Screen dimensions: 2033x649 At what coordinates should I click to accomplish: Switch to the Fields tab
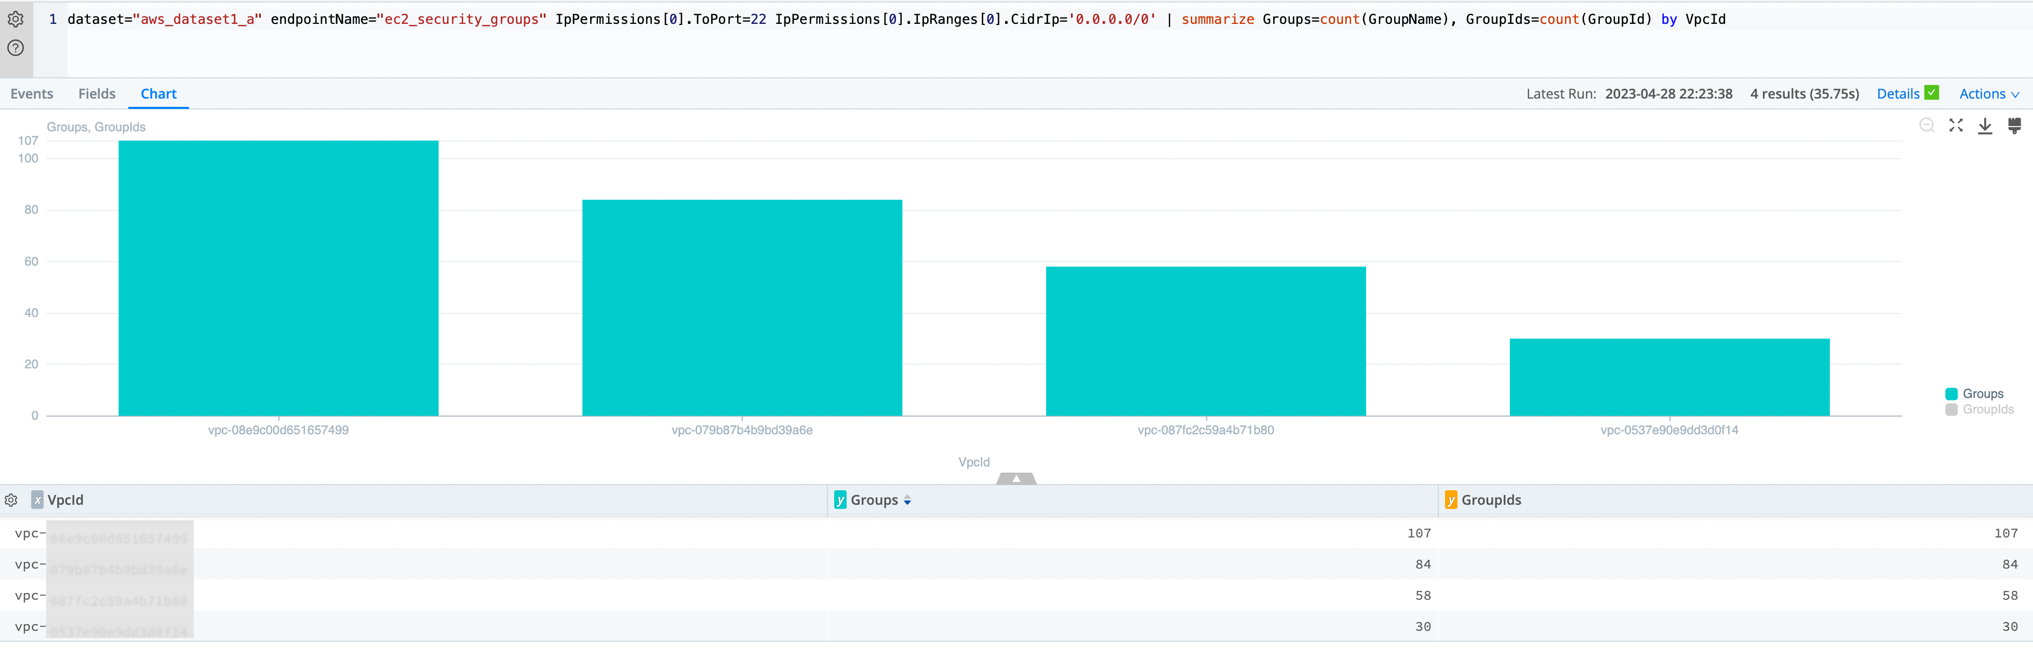96,93
